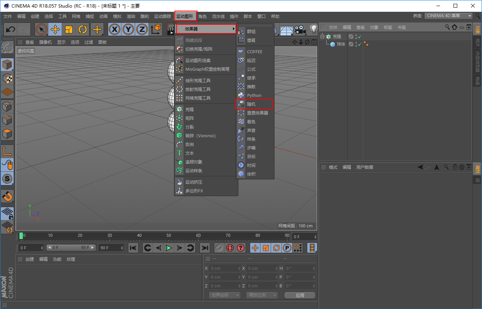Click frame 50 on the timeline ruler
This screenshot has width=482, height=309.
coord(169,236)
